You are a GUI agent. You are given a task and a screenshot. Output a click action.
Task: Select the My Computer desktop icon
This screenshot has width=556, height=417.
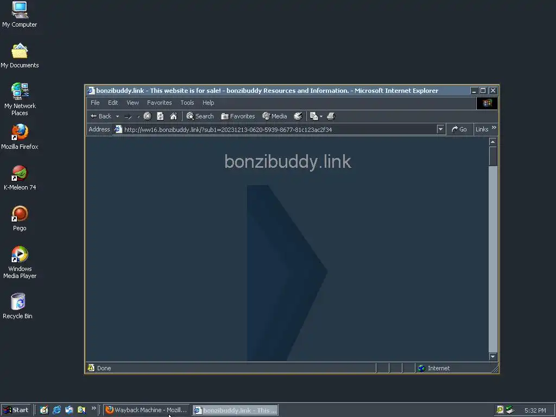tap(20, 14)
